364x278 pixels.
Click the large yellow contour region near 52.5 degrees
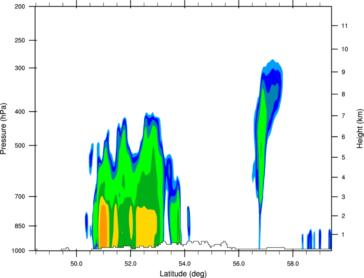pyautogui.click(x=146, y=227)
